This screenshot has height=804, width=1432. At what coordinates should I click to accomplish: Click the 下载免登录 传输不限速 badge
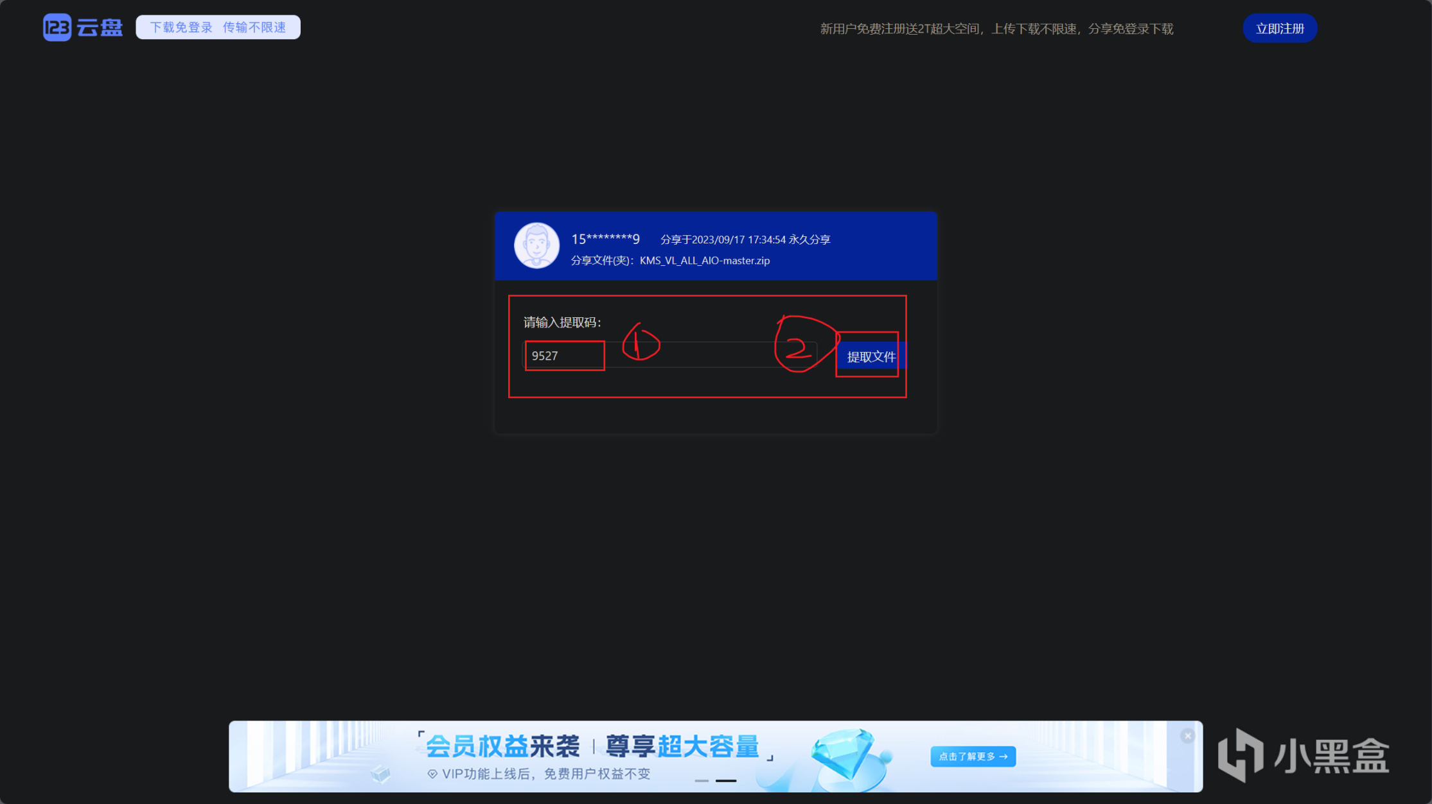pyautogui.click(x=218, y=28)
